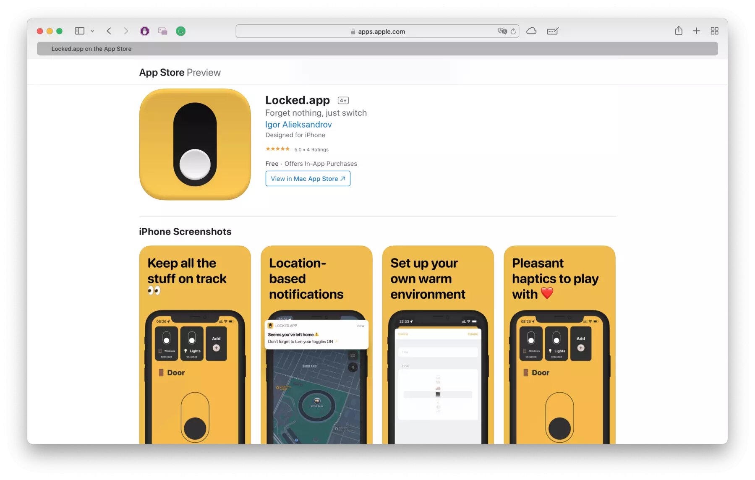Open the purple hand privacy extension

(144, 31)
